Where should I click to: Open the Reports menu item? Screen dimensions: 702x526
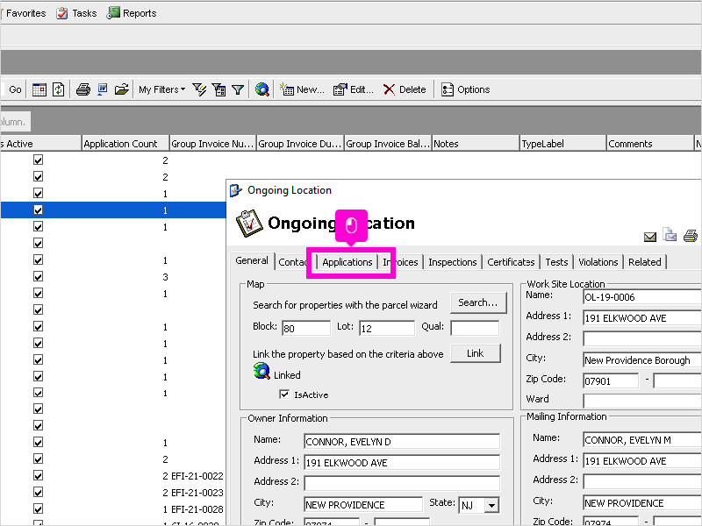pyautogui.click(x=132, y=13)
